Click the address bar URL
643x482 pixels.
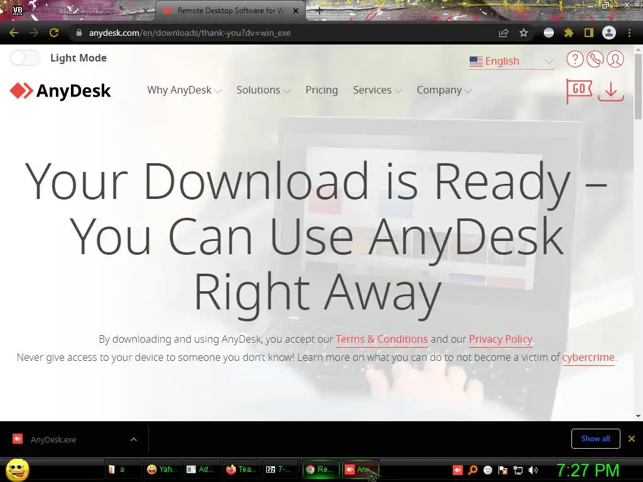coord(190,33)
